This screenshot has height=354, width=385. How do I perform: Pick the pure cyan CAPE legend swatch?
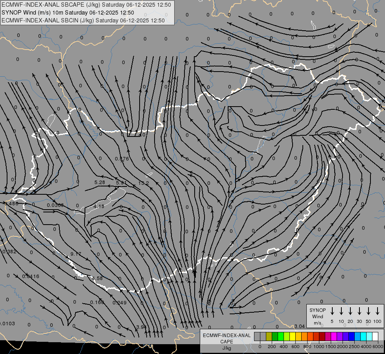click(363, 336)
